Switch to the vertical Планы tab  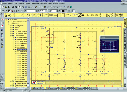[125, 48]
